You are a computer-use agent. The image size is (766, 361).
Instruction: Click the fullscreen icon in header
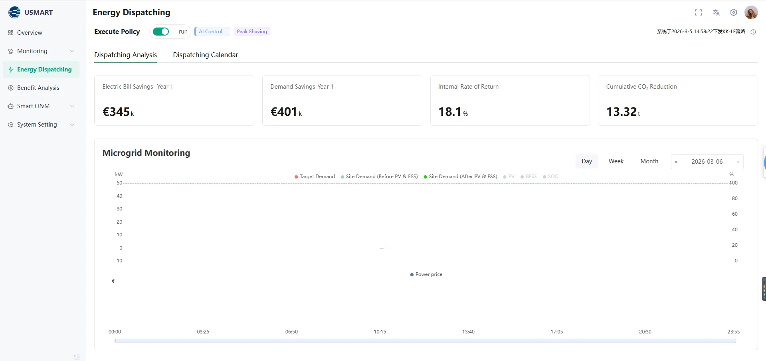click(698, 12)
